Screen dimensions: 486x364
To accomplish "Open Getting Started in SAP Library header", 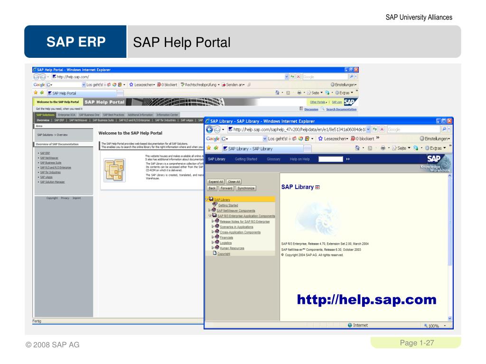I will pos(246,159).
